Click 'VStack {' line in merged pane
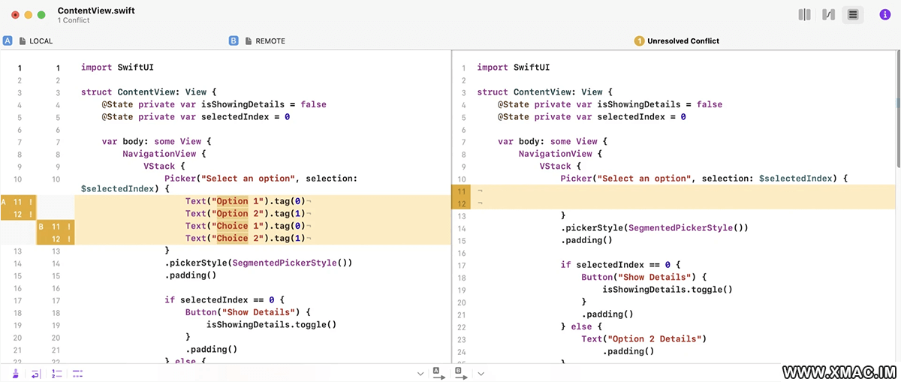Screen dimensions: 901x382 point(560,166)
